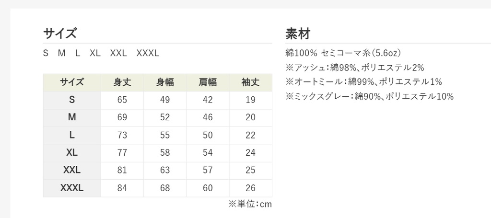Click the 綿100% セミコーマ糸 material line
The height and width of the screenshot is (218, 491).
[x=343, y=53]
